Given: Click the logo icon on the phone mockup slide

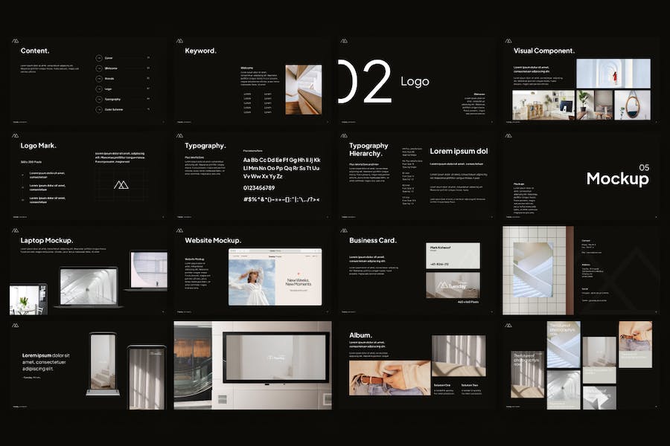Looking at the screenshot, I should coord(16,326).
